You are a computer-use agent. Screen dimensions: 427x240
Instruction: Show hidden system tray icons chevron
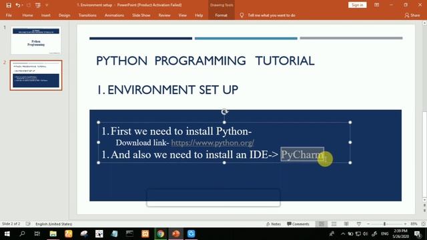343,234
